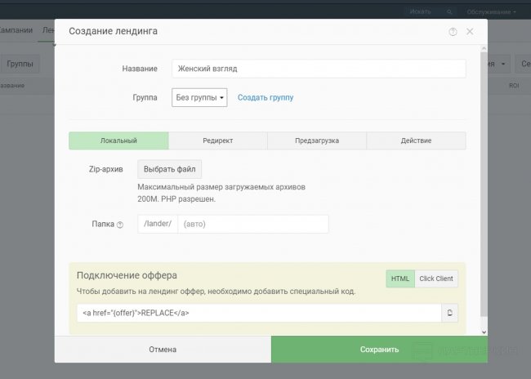The image size is (531, 379).
Task: Click the Отмена button
Action: [x=163, y=350]
